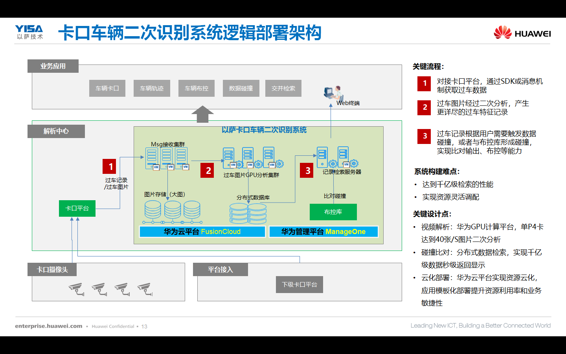Screen dimensions: 566x354
Task: Click the 关键设计点: heading
Action: coord(432,214)
